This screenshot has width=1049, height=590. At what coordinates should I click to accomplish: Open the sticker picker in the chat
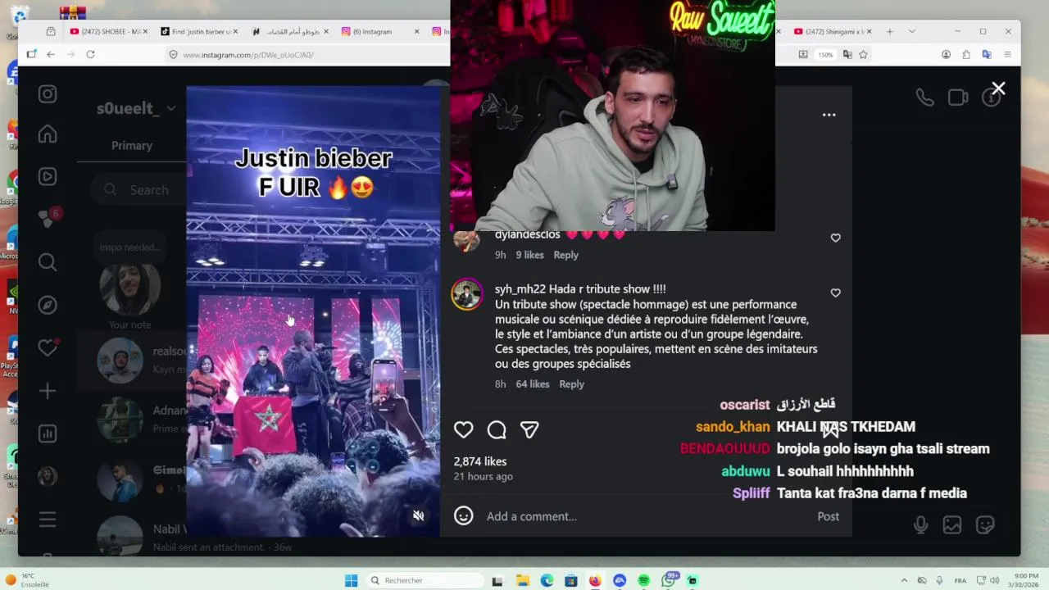(x=985, y=524)
